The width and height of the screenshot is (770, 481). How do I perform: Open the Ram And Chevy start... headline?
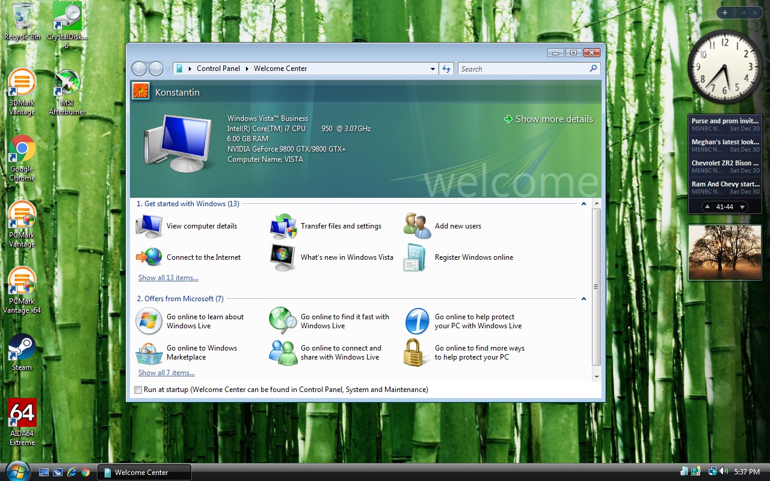pos(725,188)
